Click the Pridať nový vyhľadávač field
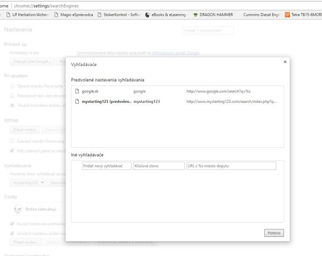The image size is (322, 256). (x=107, y=166)
